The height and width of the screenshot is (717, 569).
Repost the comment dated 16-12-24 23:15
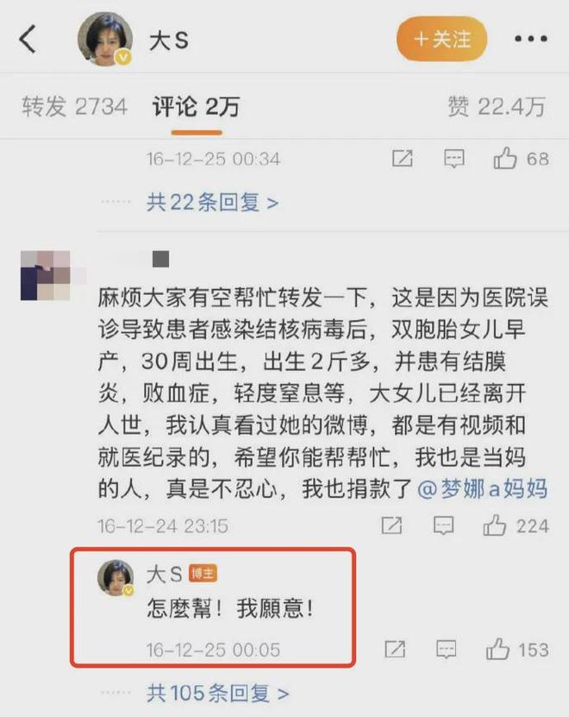391,525
